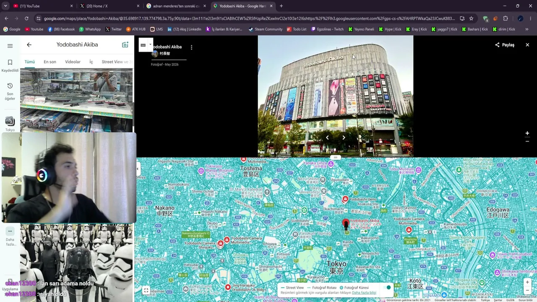Zoom out of the photo with the minus
Image resolution: width=537 pixels, height=302 pixels.
(x=527, y=141)
